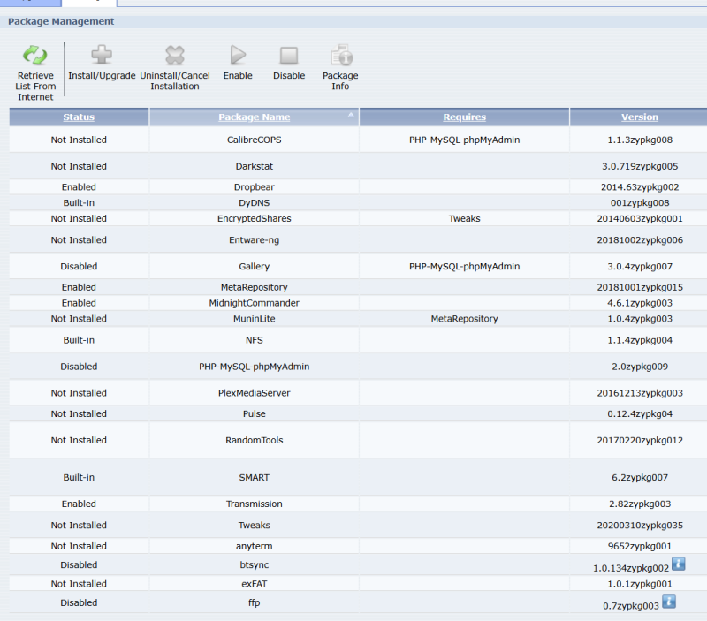Click version 20181001zypkg015 cell
The image size is (707, 621).
[639, 287]
